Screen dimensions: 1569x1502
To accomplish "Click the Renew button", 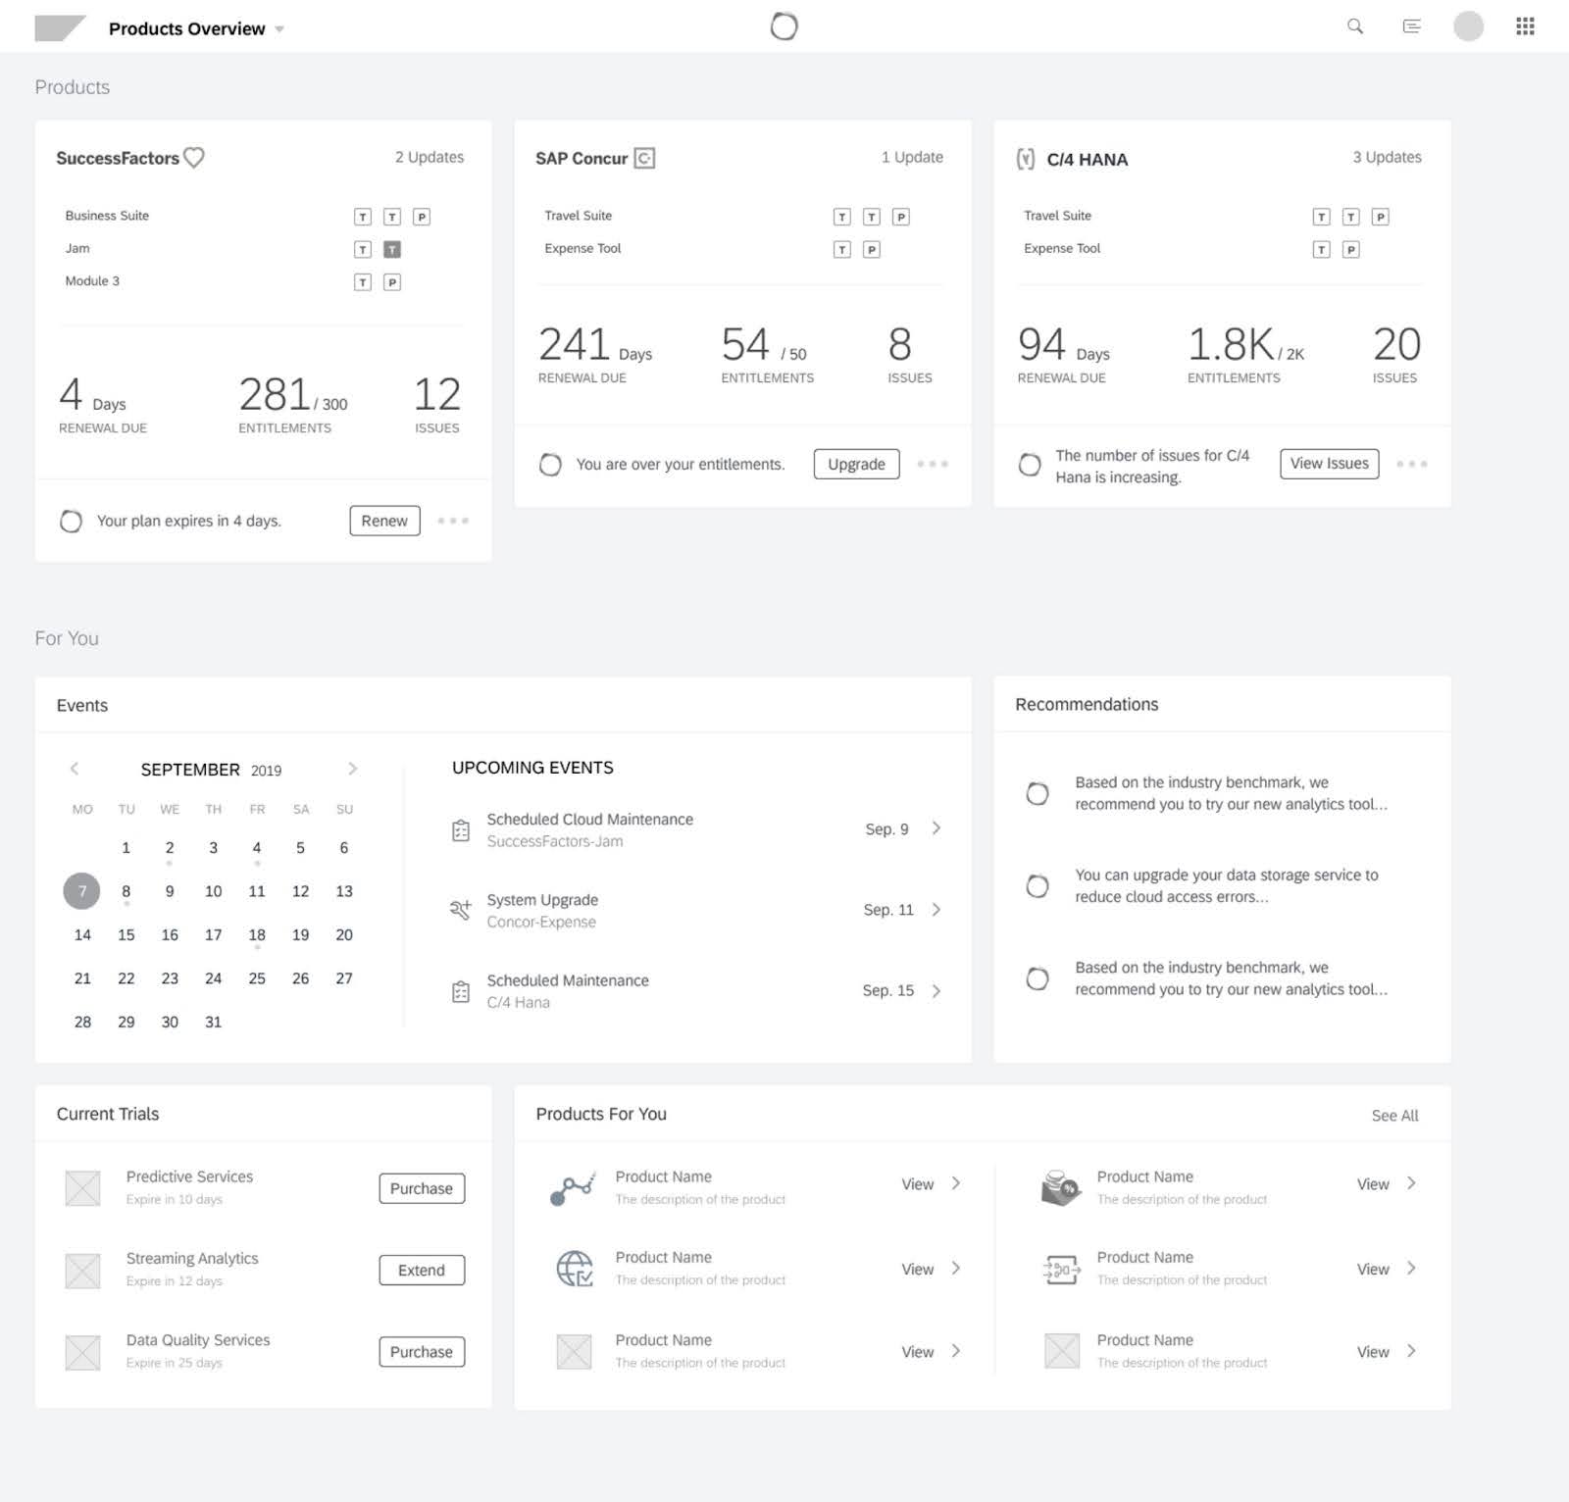I will (384, 521).
